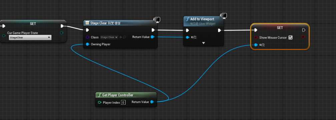Click the red output pin on Show Mouse Cursor SET
This screenshot has height=120, width=336.
click(303, 37)
